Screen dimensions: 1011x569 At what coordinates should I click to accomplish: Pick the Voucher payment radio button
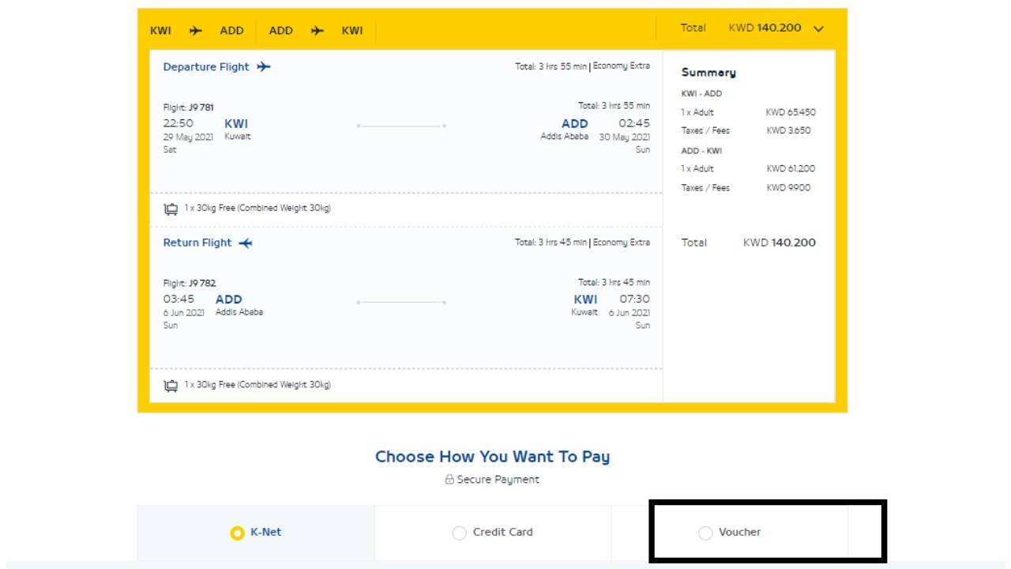point(705,533)
